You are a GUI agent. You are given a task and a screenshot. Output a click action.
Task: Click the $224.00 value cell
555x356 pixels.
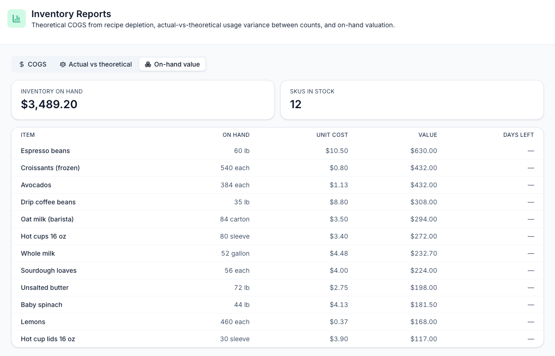click(x=424, y=270)
